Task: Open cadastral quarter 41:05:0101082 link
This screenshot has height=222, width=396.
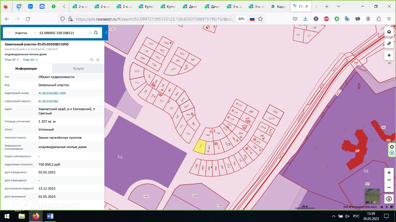Action: point(48,101)
